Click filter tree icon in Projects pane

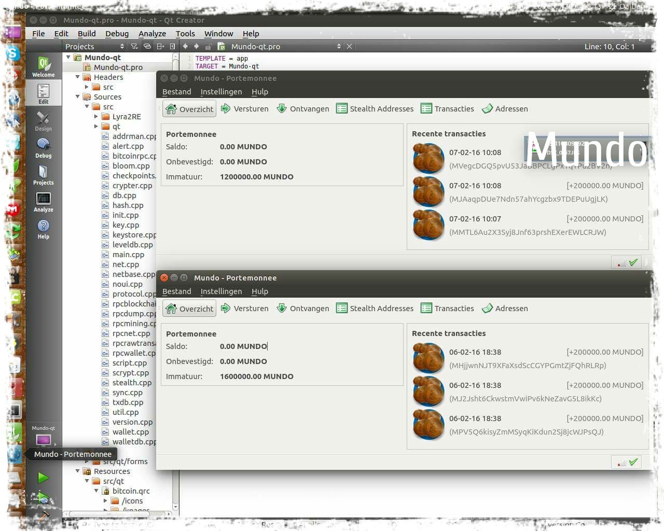(x=134, y=46)
